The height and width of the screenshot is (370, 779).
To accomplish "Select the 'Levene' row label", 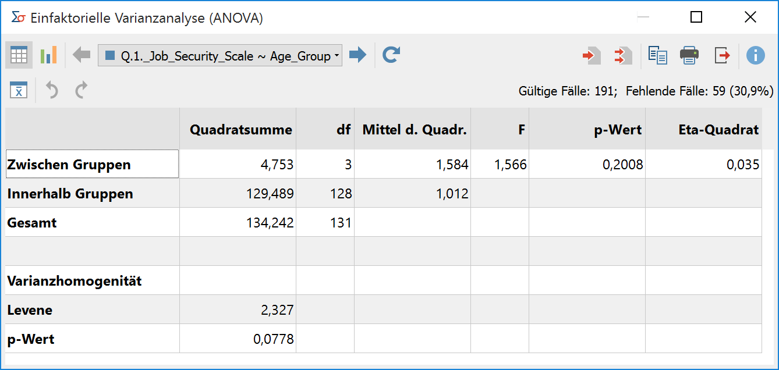I will 30,310.
